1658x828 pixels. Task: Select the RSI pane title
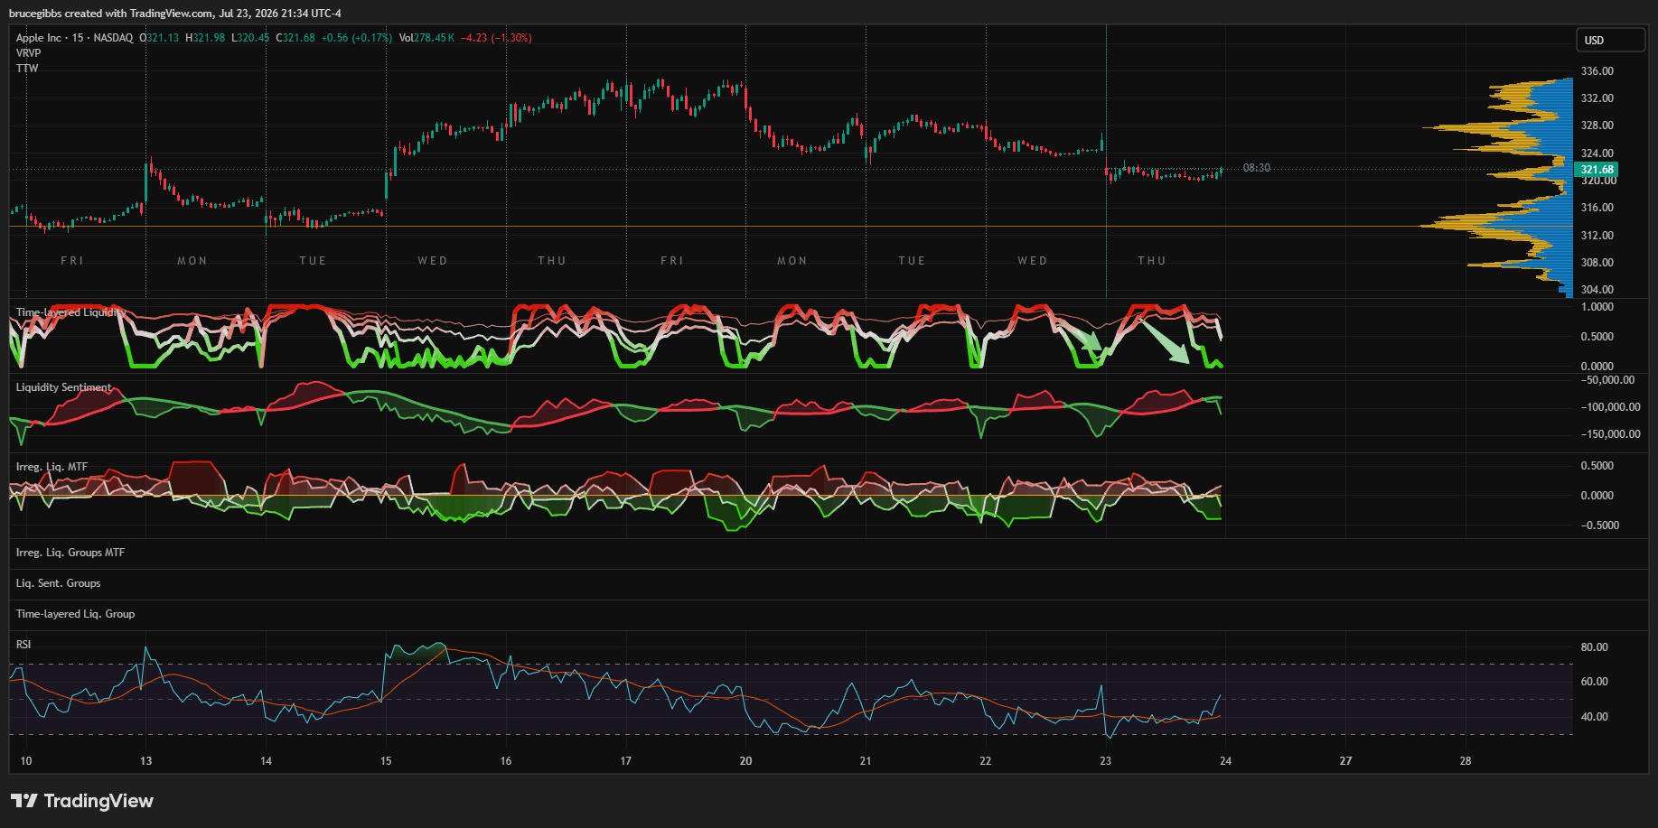click(23, 645)
